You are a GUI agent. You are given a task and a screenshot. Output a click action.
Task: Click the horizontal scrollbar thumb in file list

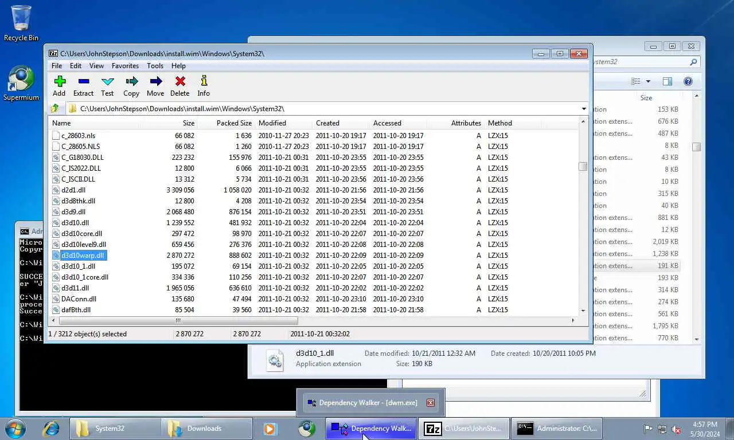(x=178, y=321)
